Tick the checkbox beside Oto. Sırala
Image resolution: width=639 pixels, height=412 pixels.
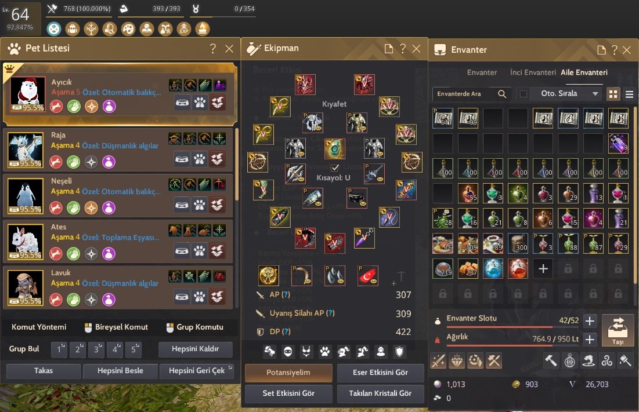click(x=524, y=94)
